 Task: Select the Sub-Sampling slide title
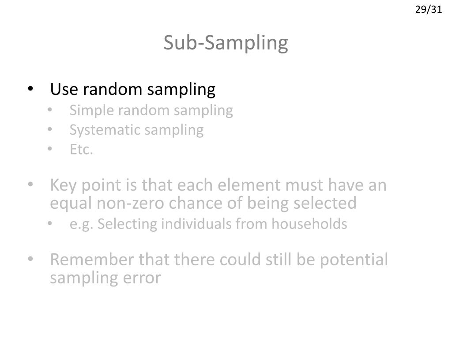pos(226,43)
